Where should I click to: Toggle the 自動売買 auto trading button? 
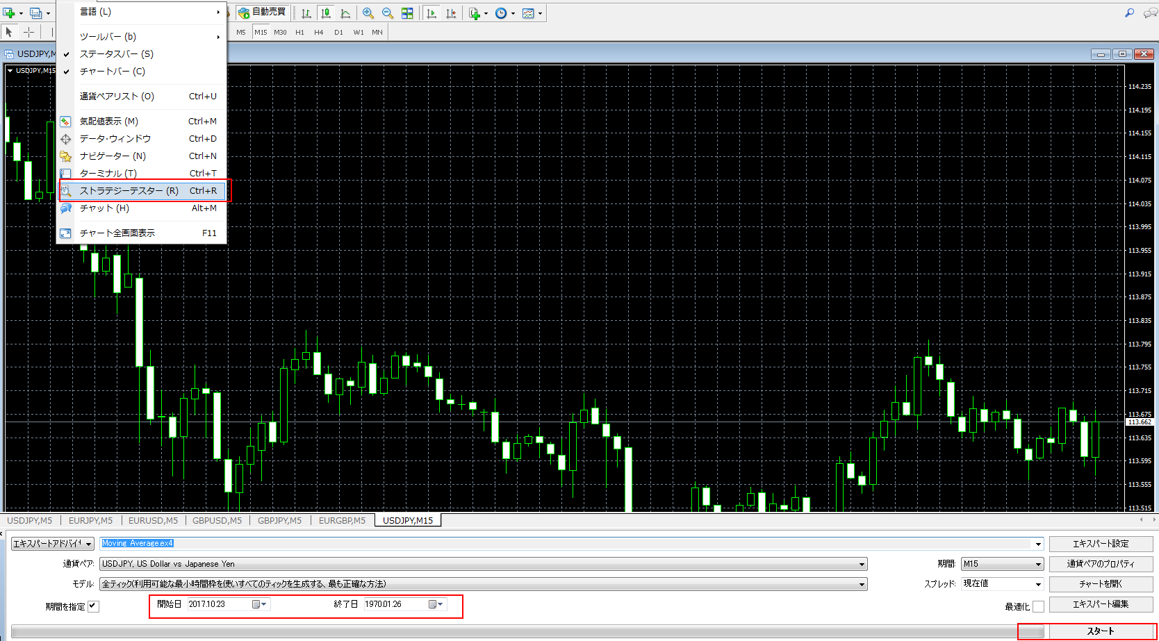(x=262, y=13)
